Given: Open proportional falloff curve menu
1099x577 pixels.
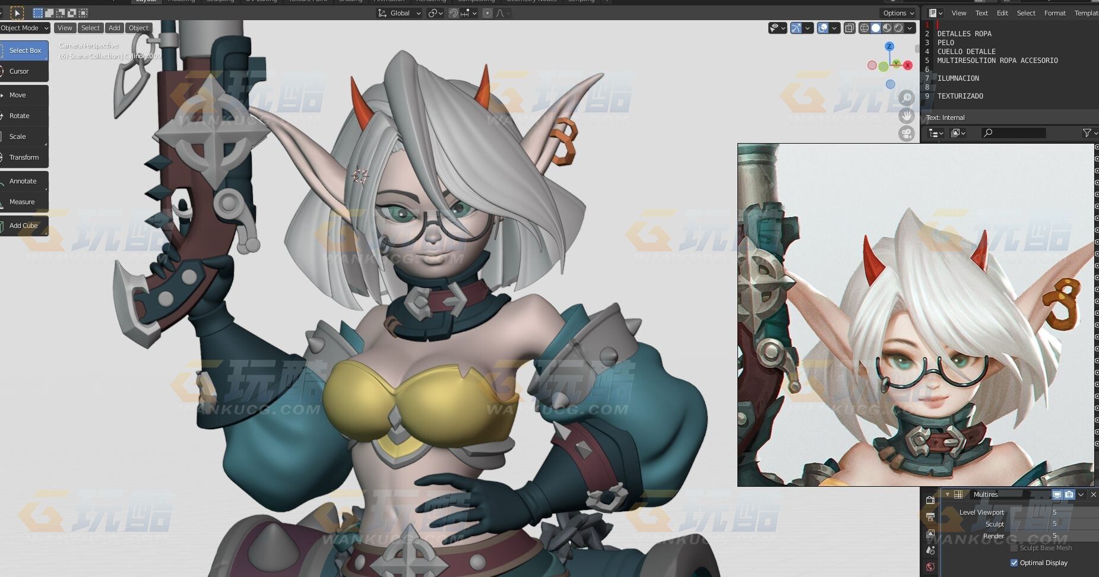Looking at the screenshot, I should (503, 13).
